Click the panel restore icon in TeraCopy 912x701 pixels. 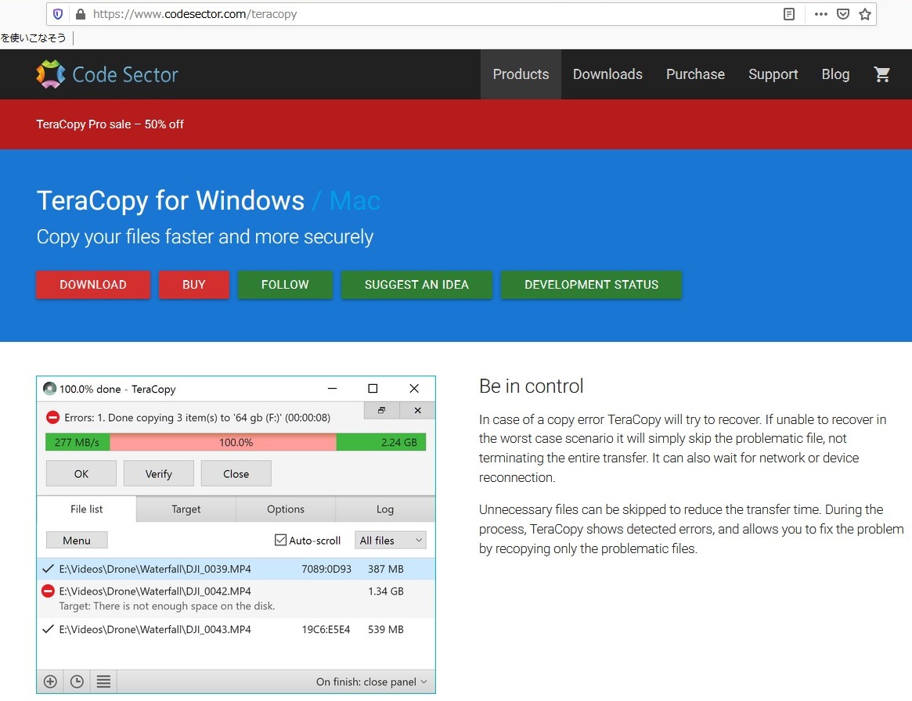click(381, 410)
